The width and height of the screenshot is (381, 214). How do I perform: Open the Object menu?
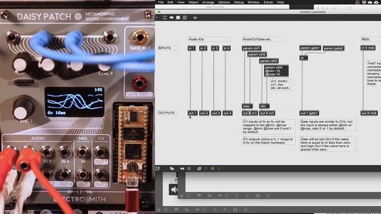click(193, 2)
